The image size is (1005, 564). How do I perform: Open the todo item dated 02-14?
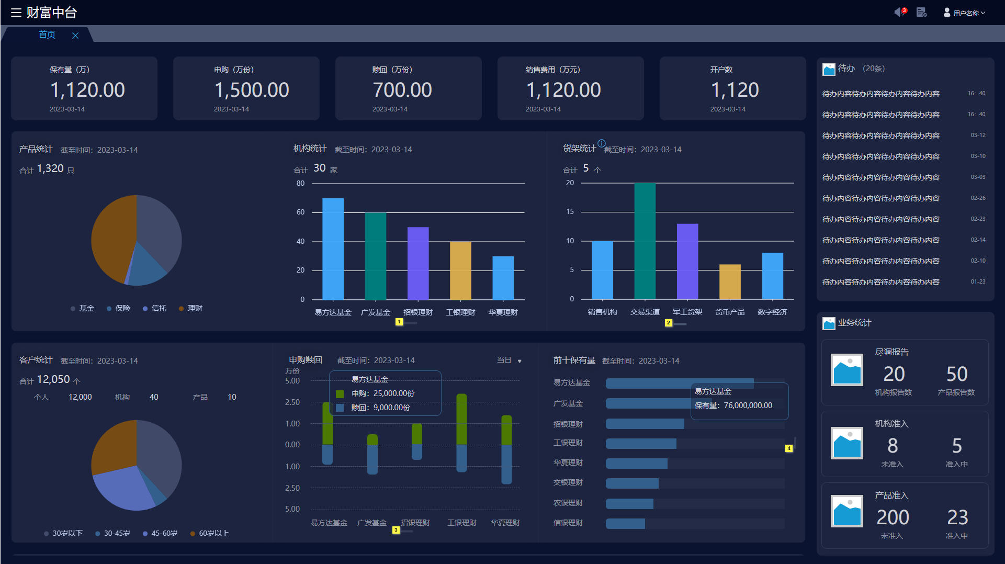(x=904, y=240)
